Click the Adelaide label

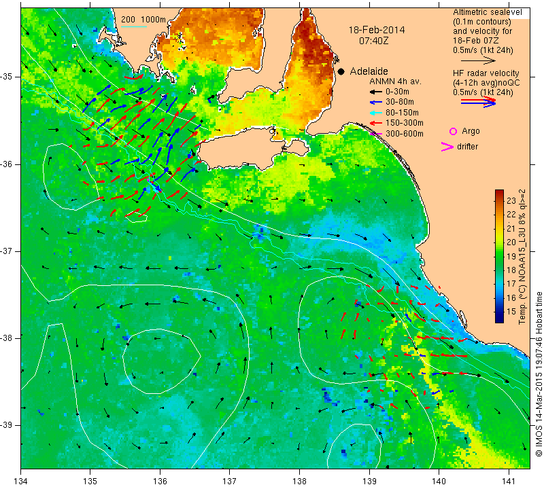tap(369, 71)
